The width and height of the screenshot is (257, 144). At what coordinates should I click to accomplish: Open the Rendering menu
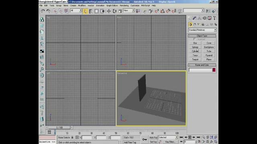point(124,6)
